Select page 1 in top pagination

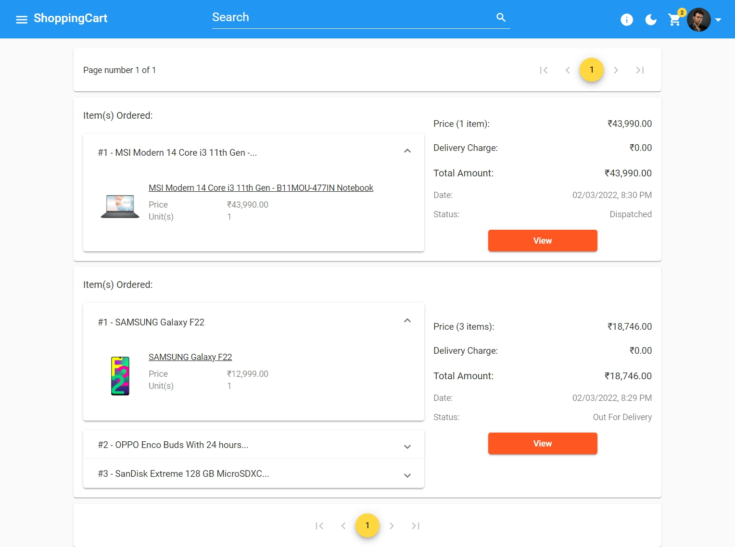coord(592,70)
